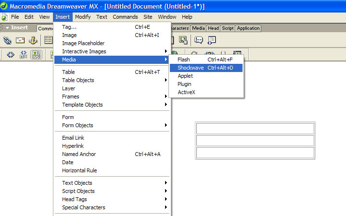The width and height of the screenshot is (346, 216).
Task: Switch to the Script tab
Action: coord(228,28)
